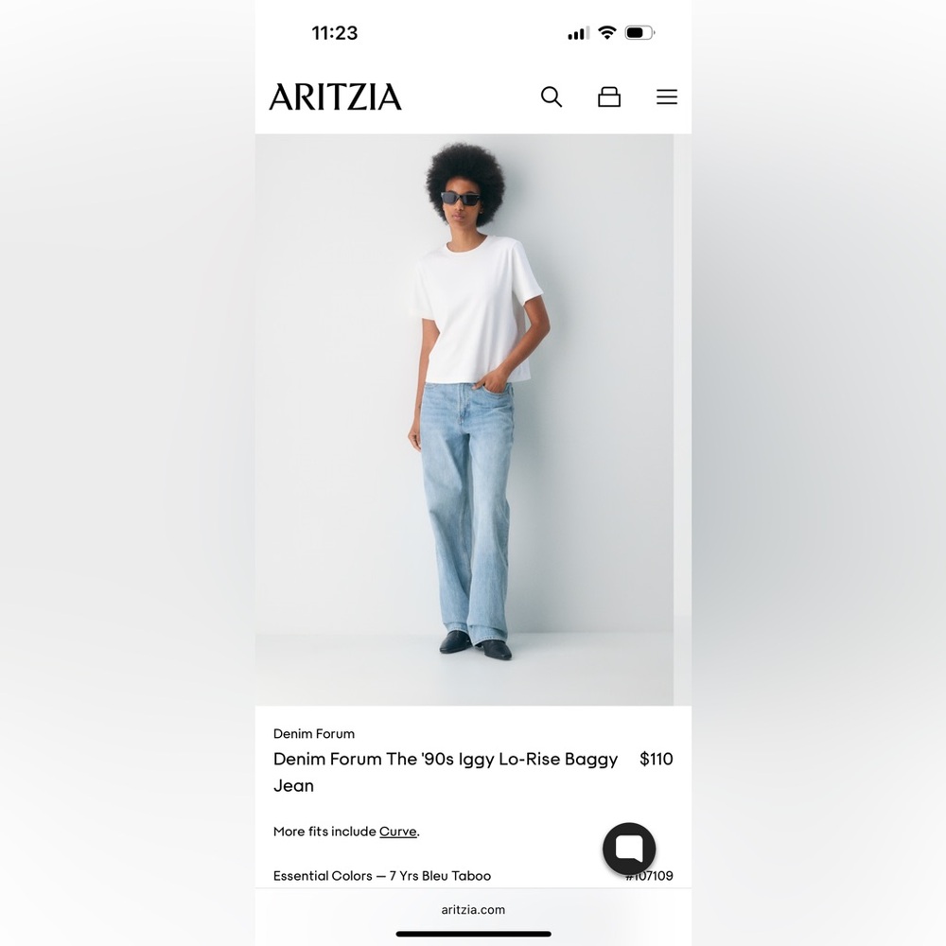This screenshot has width=946, height=946.
Task: Tap the cellular signal bars icon
Action: [579, 33]
